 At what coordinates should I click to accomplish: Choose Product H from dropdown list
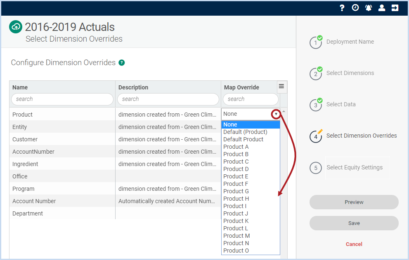click(x=251, y=199)
